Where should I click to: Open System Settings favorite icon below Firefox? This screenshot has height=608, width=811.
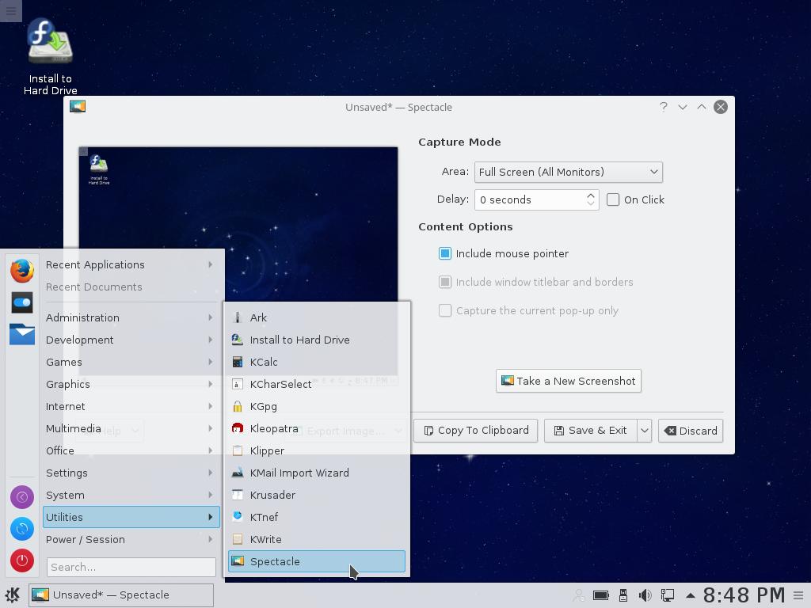pos(22,302)
